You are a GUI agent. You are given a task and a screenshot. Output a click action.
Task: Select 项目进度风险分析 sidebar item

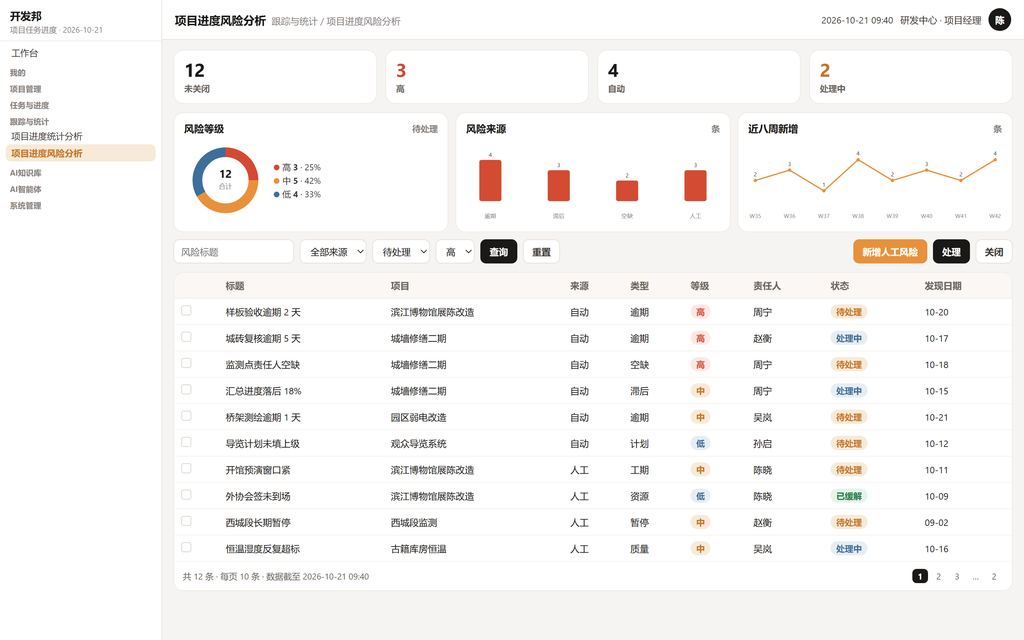pyautogui.click(x=80, y=153)
